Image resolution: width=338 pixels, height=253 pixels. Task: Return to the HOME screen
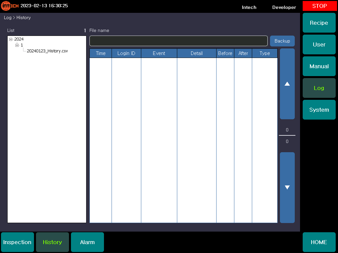click(319, 242)
